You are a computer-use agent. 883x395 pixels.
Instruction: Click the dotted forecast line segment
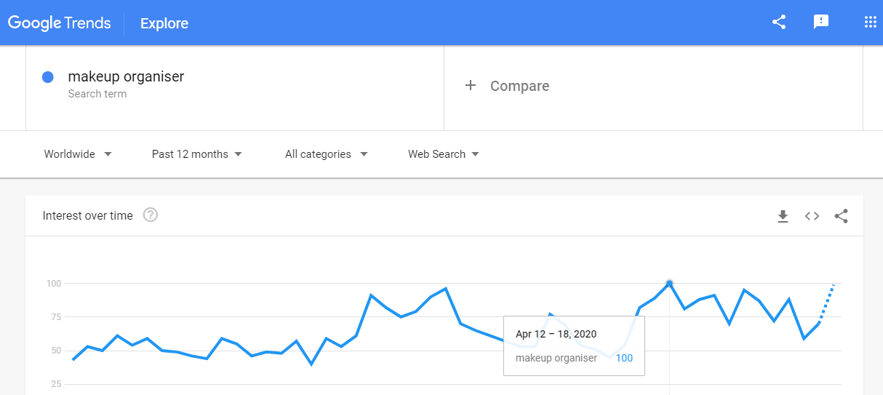point(827,303)
